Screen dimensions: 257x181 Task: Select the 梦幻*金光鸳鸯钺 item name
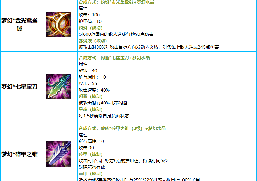point(19,24)
